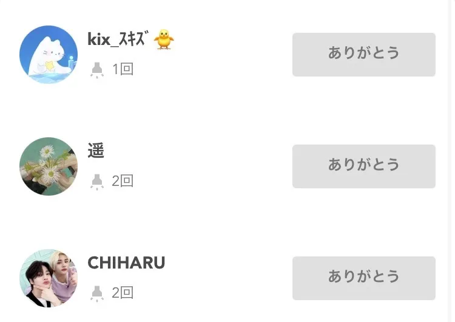Click the chick emoji beside kix_スキズ
The image size is (455, 322).
point(164,40)
